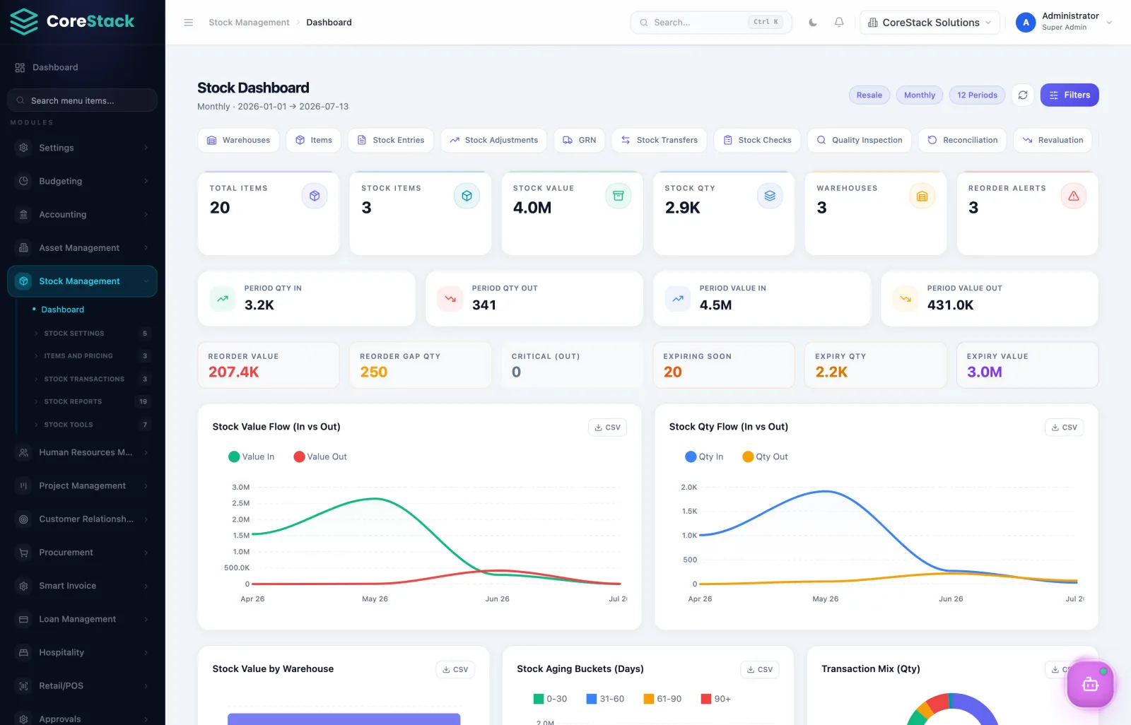Open Items tab
The width and height of the screenshot is (1131, 725).
[314, 140]
